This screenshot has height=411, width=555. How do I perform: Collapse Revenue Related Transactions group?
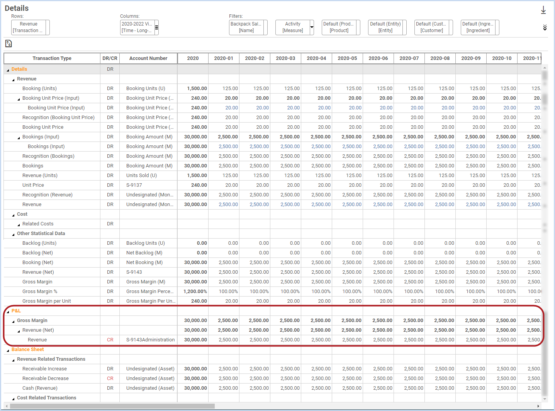click(13, 360)
